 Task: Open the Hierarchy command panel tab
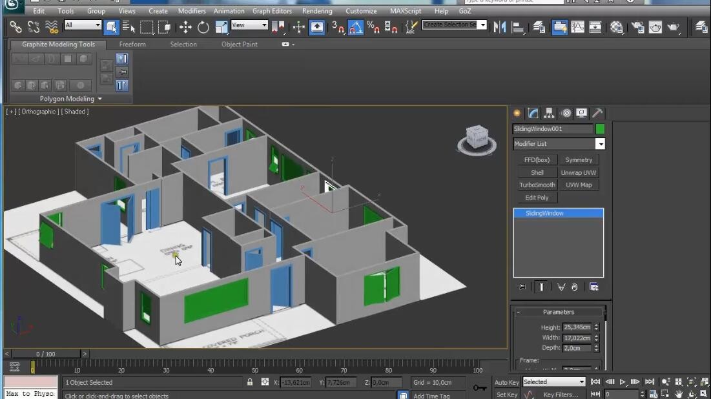click(549, 113)
